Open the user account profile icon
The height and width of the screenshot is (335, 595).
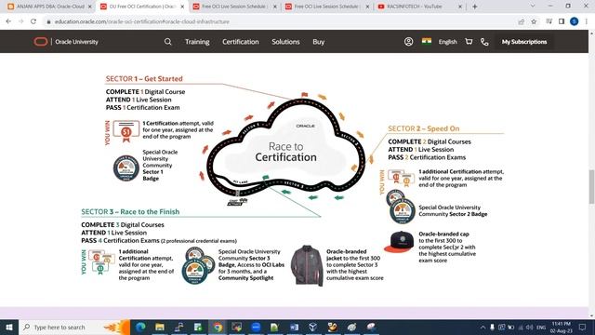(408, 42)
